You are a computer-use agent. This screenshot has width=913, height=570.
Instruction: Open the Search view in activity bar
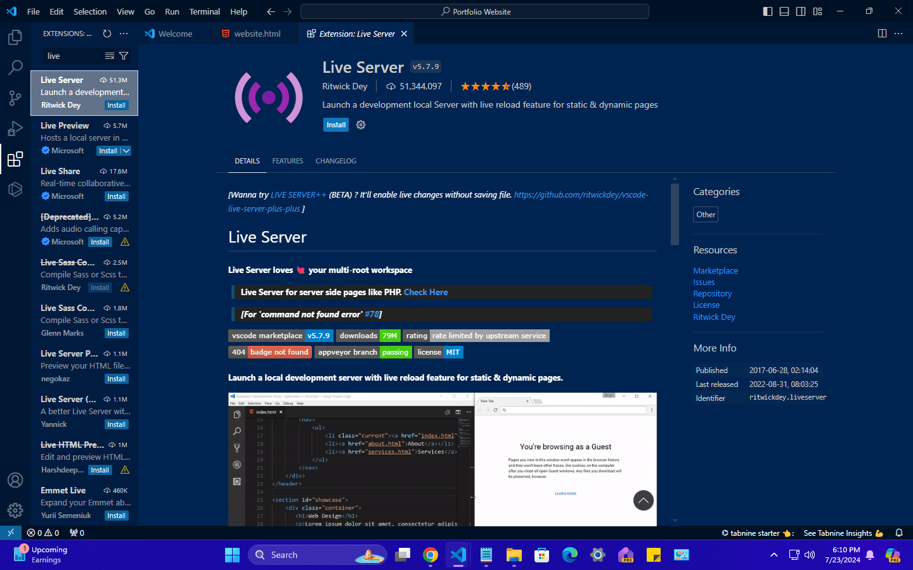tap(15, 68)
